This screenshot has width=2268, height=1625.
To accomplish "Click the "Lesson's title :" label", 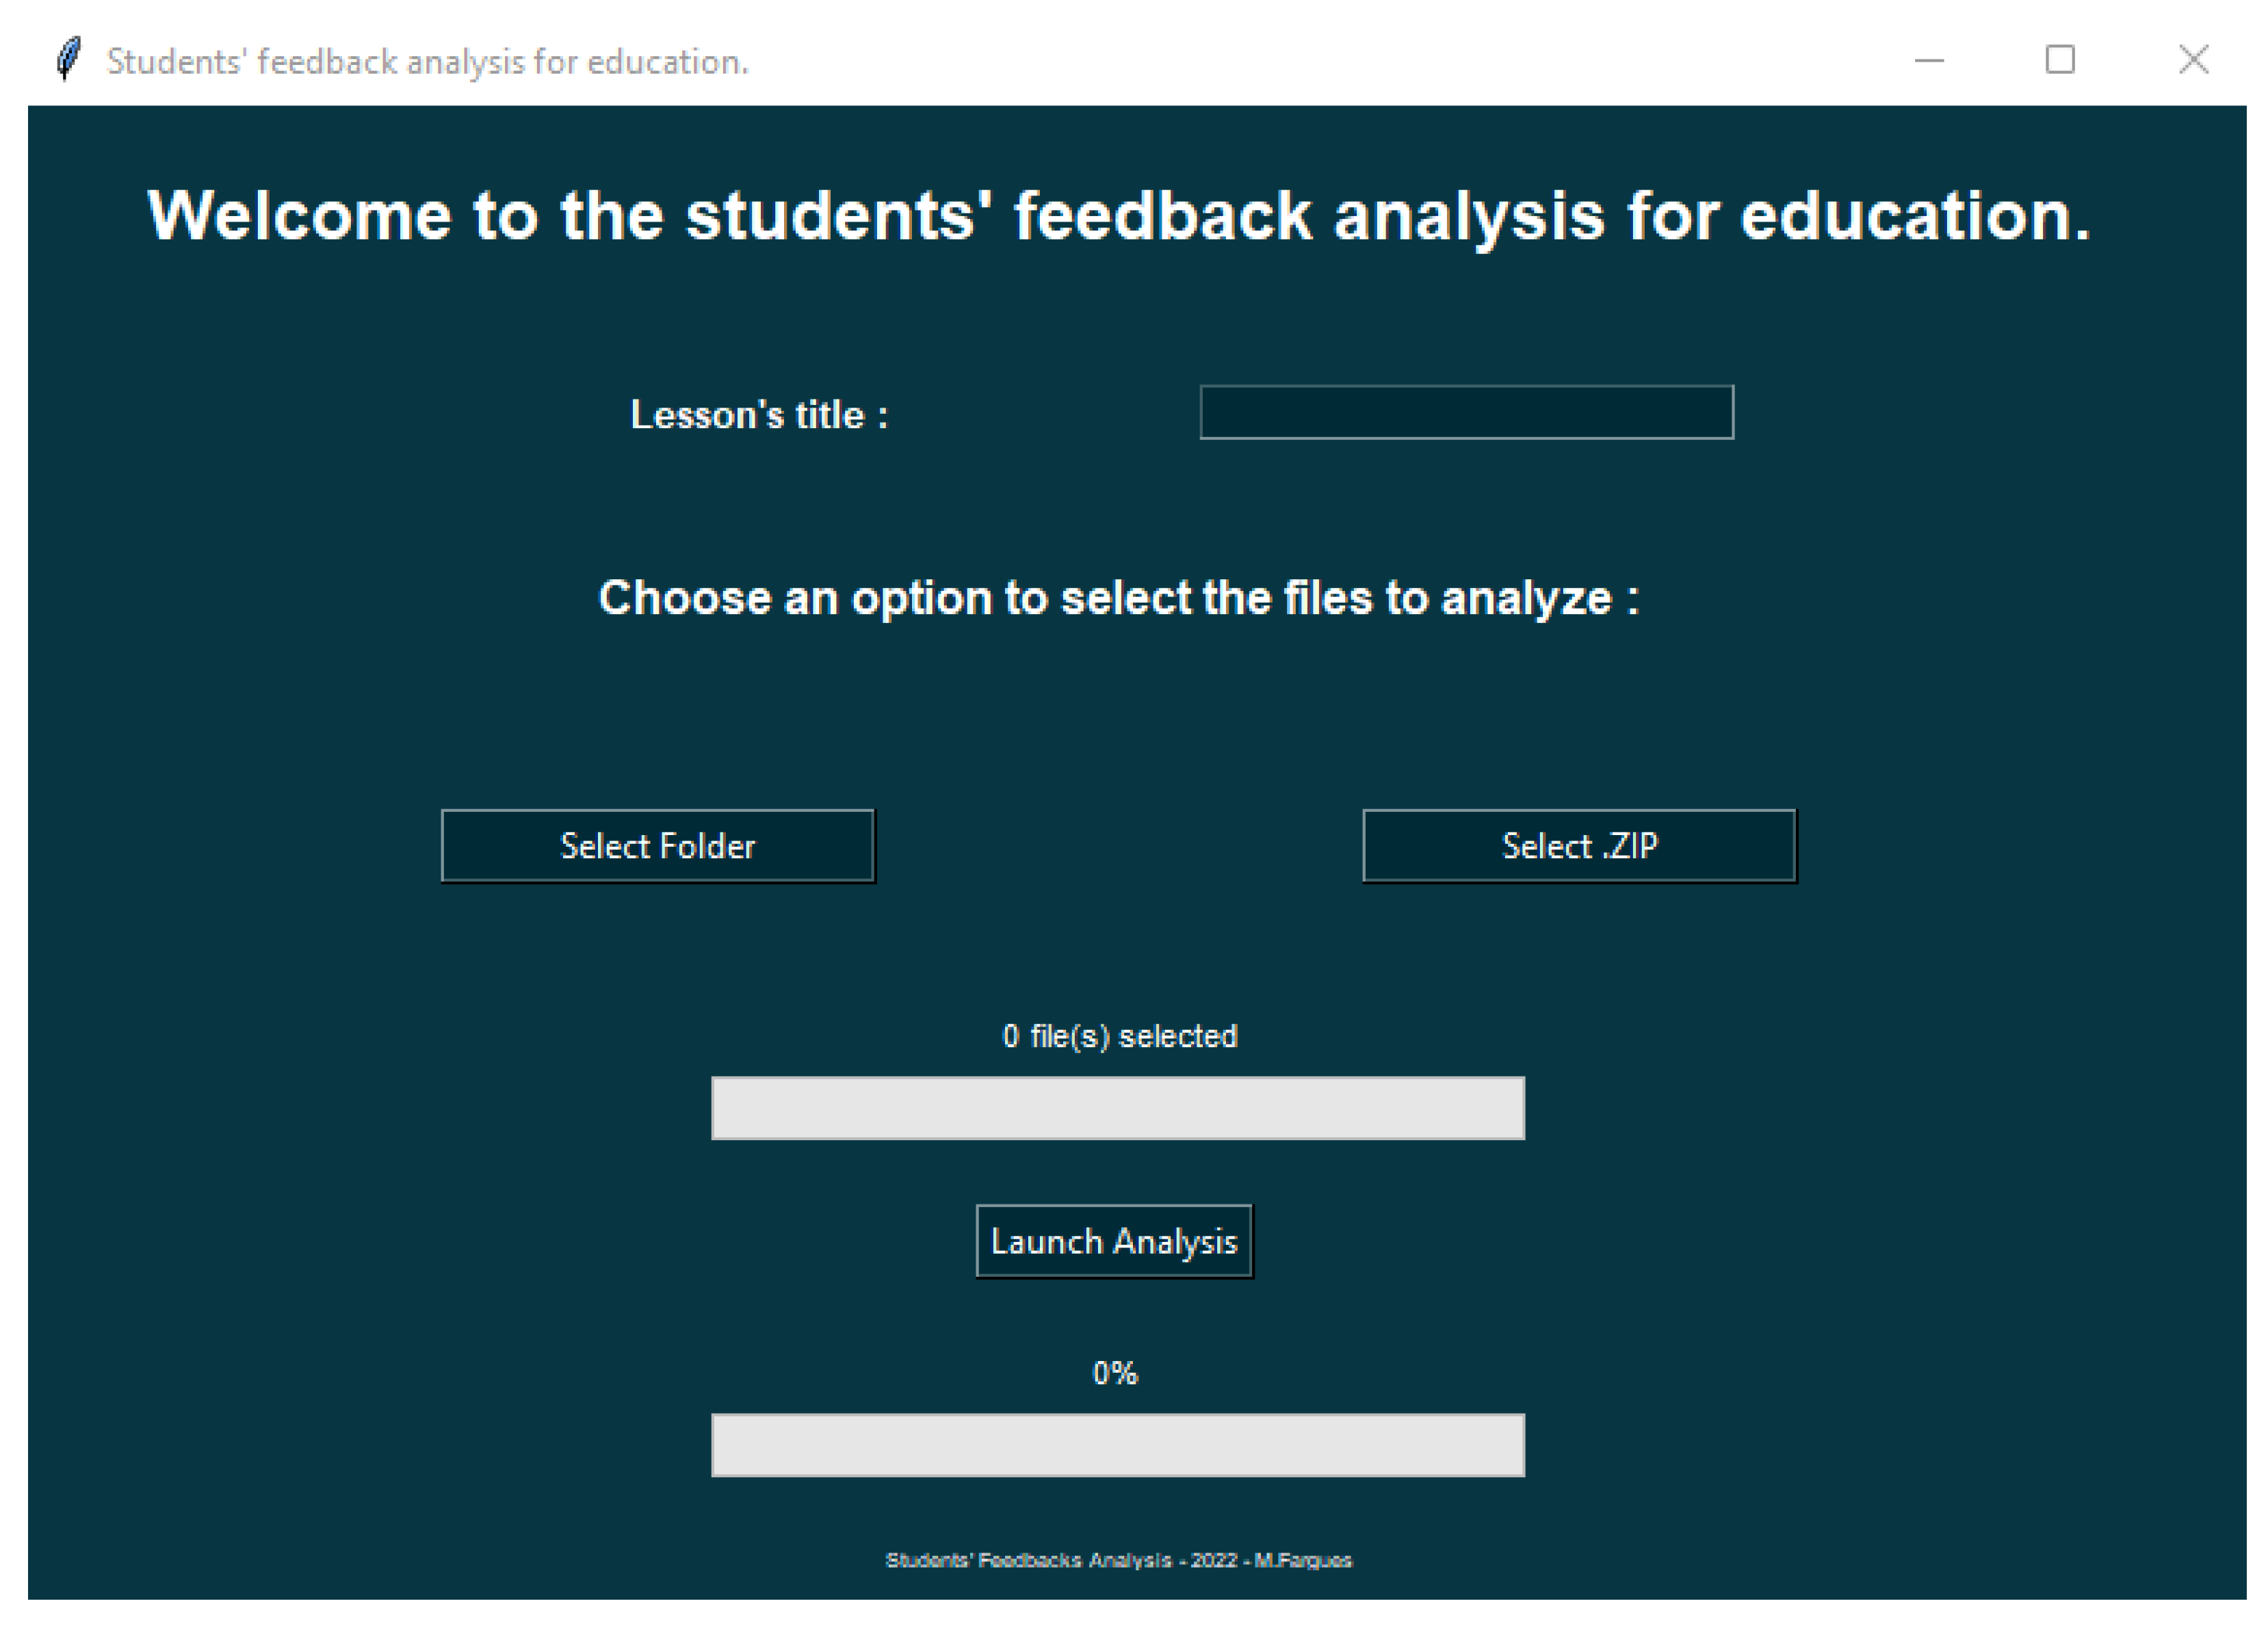I will (x=759, y=414).
